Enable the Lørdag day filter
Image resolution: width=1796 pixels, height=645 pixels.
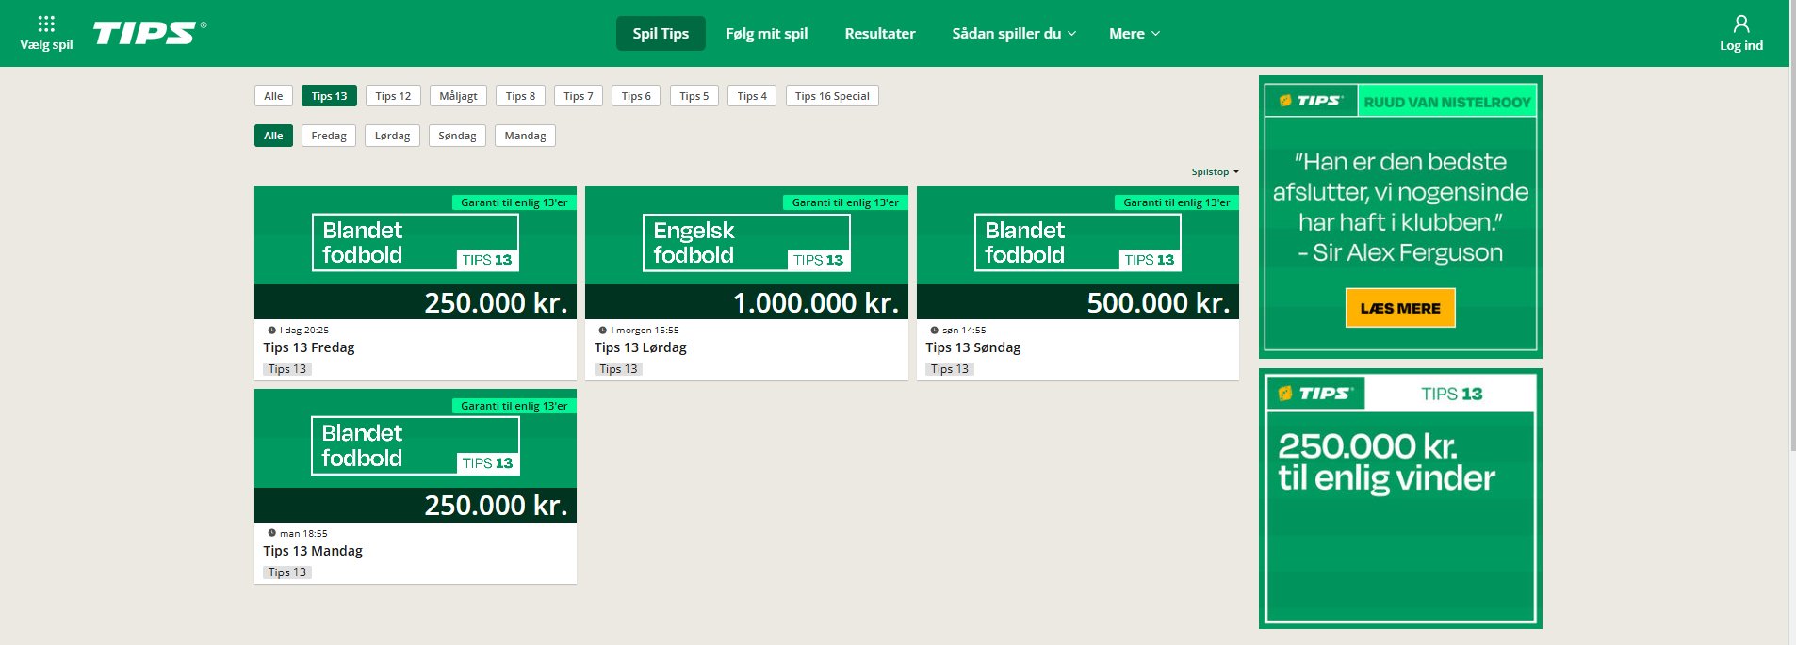[392, 136]
